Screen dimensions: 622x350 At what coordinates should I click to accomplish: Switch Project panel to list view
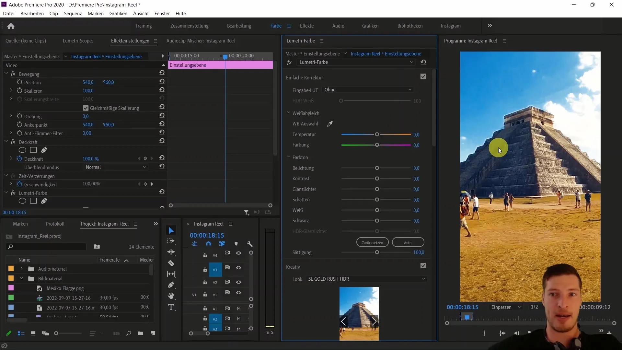click(21, 333)
